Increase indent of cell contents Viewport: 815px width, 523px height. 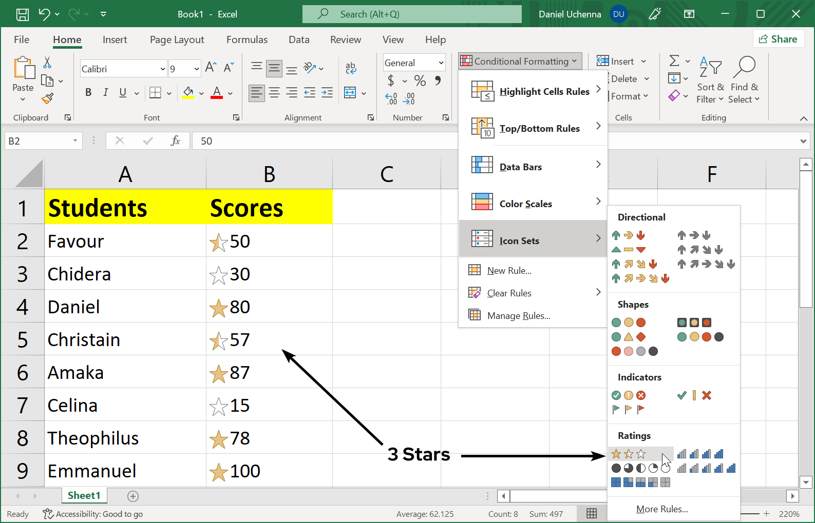(327, 93)
